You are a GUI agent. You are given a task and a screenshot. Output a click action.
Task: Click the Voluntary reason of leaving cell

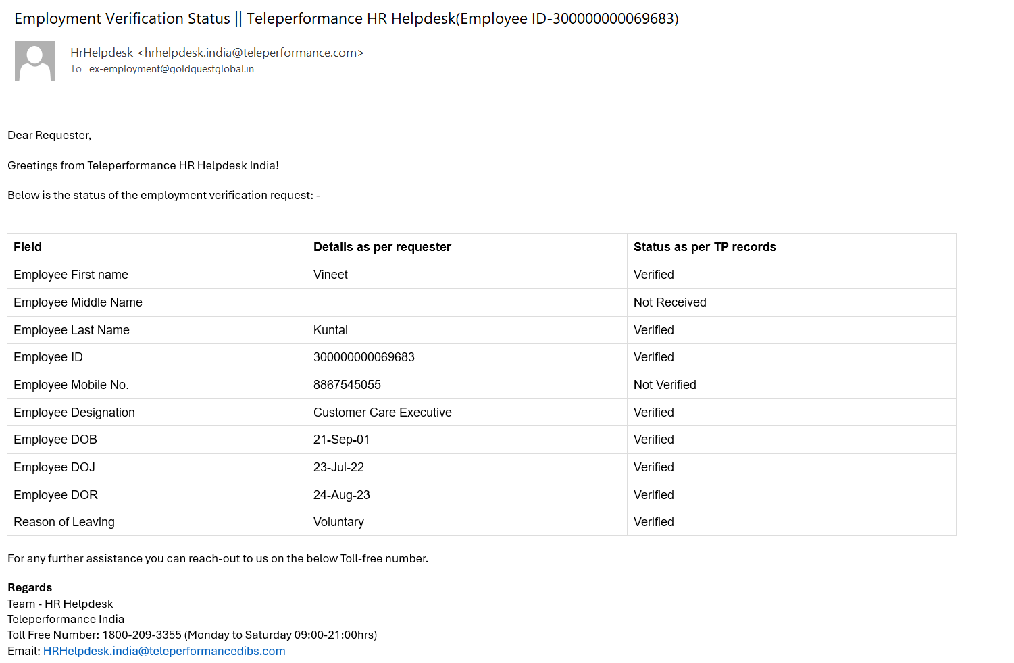pos(338,522)
